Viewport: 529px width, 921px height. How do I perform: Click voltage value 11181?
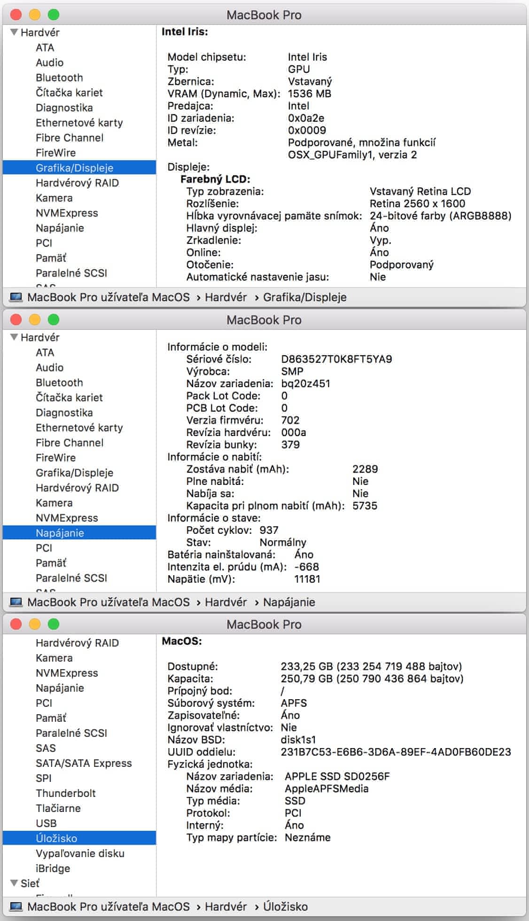(x=307, y=579)
